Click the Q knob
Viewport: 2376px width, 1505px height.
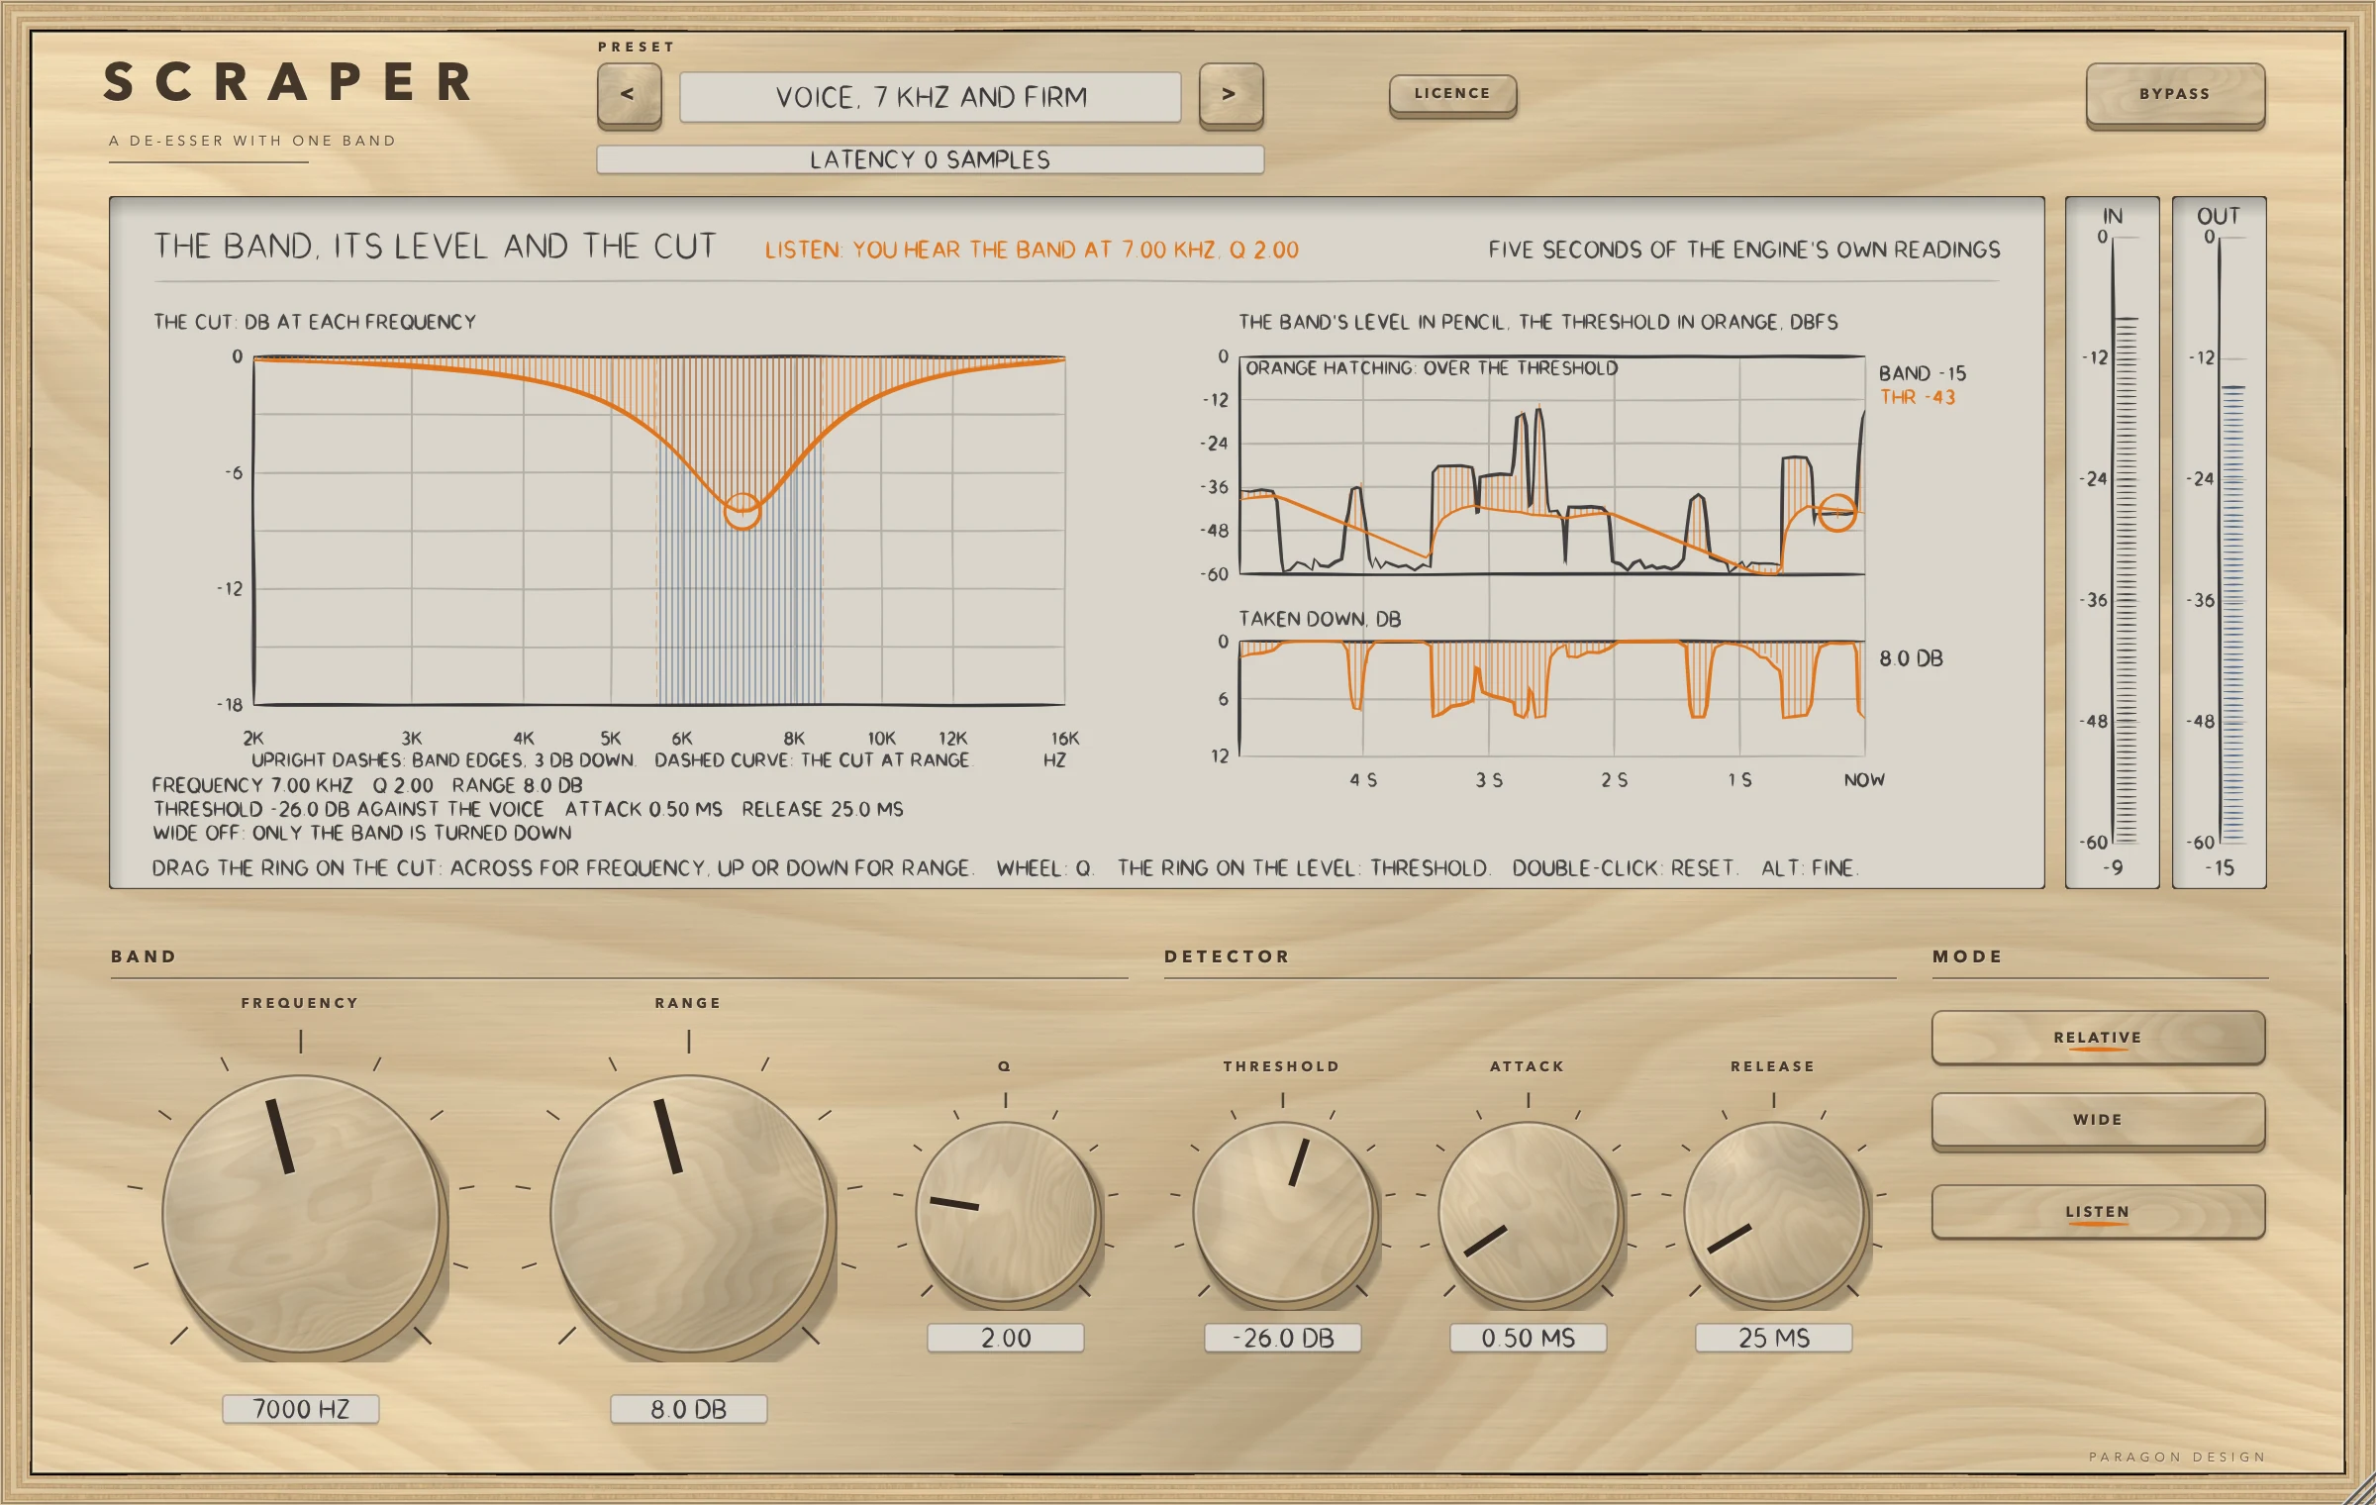click(1006, 1211)
